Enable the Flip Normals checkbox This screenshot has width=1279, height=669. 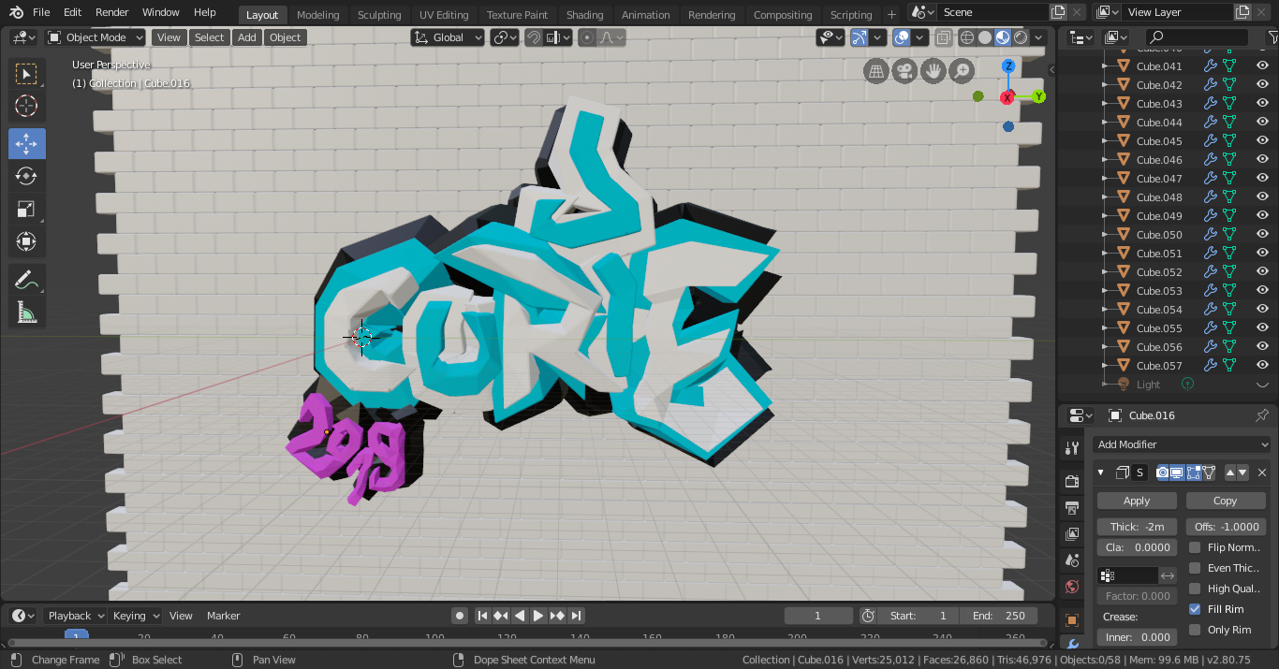click(1195, 547)
